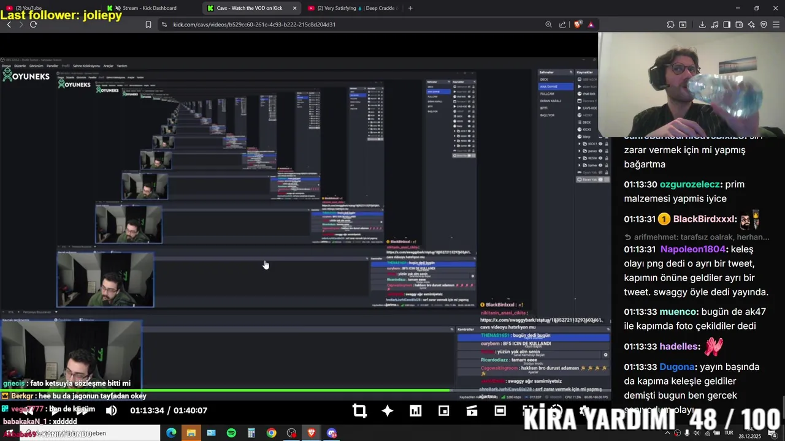Open BlackBirdxxxl username in chat
This screenshot has width=785, height=441.
(703, 219)
